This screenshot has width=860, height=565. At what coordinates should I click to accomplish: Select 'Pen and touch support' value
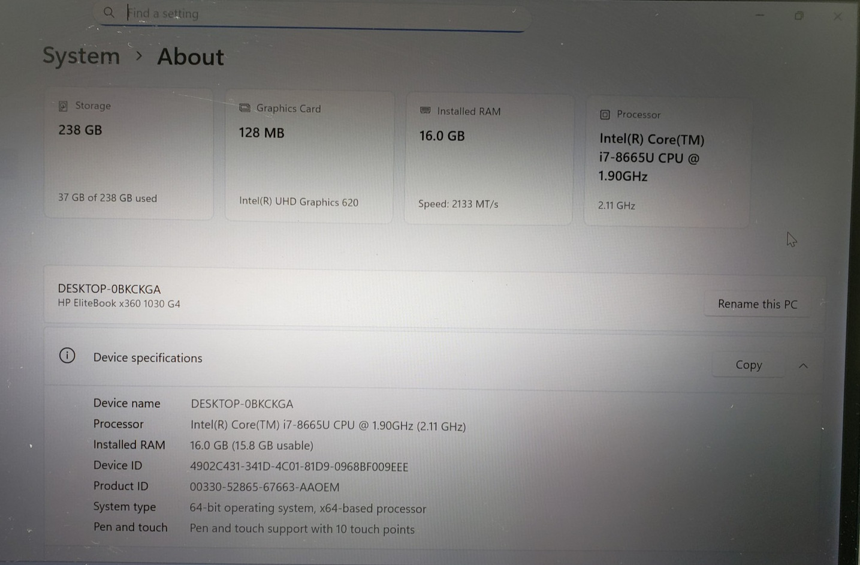(302, 529)
